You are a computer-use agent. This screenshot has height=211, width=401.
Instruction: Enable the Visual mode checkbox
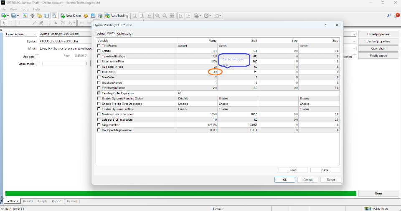37,63
